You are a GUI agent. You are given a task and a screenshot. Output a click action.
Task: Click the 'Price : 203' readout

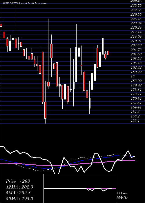(x=18, y=181)
